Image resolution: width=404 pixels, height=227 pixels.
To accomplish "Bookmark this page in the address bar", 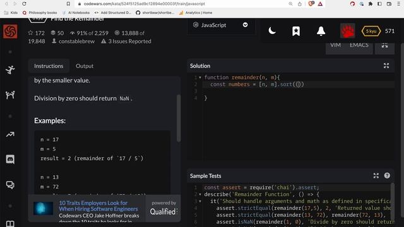I will (x=68, y=4).
